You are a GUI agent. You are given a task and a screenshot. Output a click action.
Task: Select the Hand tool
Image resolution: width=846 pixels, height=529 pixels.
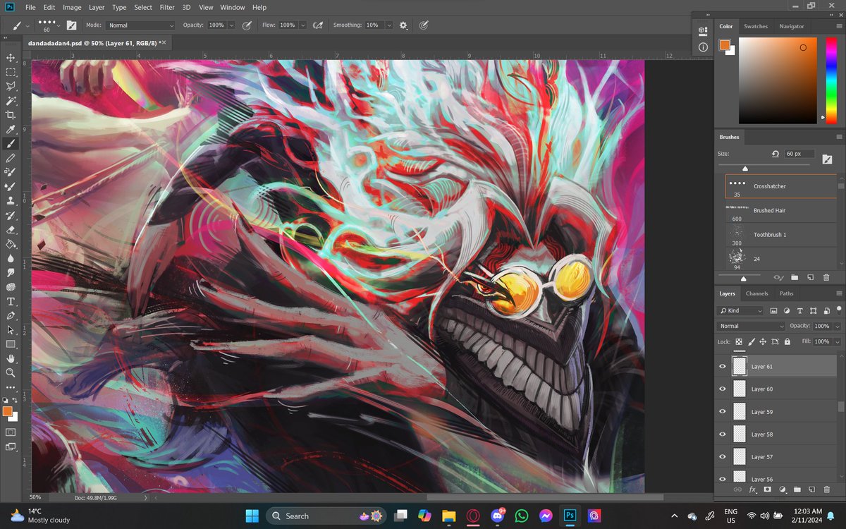[11, 358]
